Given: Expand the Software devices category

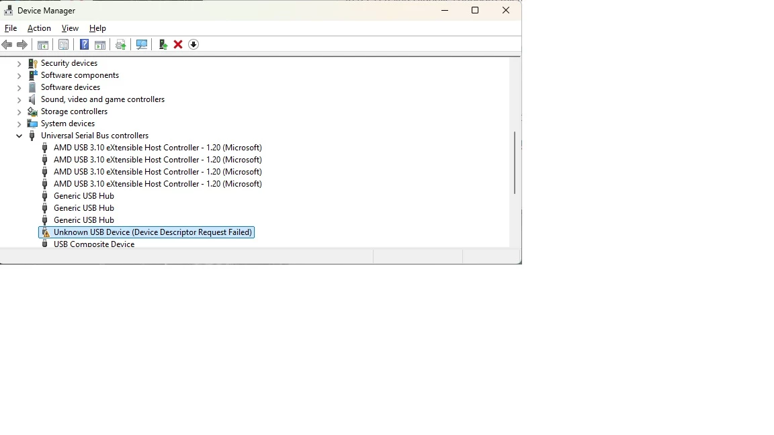Looking at the screenshot, I should pyautogui.click(x=19, y=88).
